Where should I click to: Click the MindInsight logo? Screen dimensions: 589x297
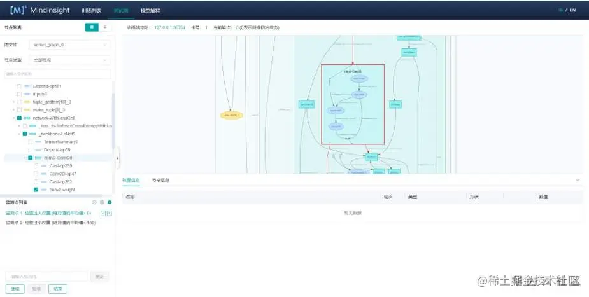coord(40,10)
